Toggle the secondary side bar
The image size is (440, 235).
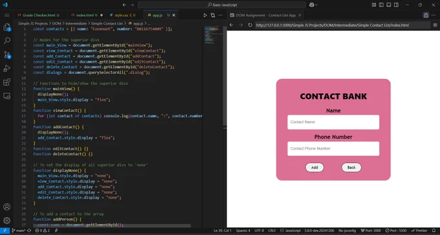(x=396, y=5)
